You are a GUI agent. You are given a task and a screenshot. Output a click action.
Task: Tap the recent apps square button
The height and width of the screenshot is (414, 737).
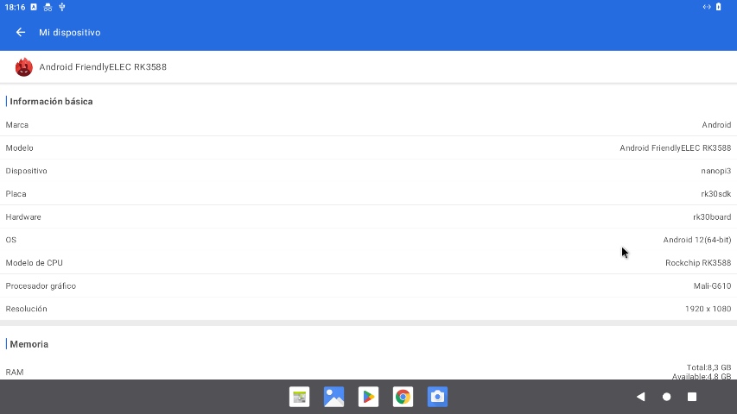click(x=692, y=397)
